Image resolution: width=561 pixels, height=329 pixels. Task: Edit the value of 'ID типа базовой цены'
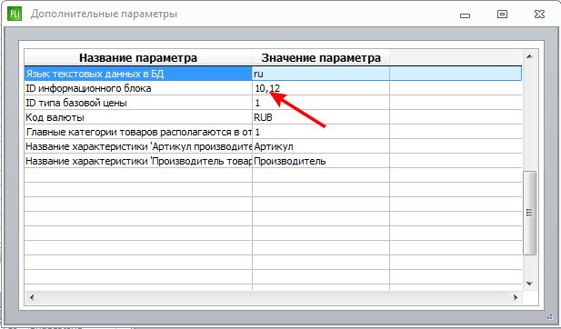click(321, 103)
